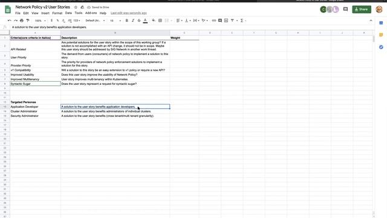Toggle italic formatting
387x218 pixels.
(133, 21)
